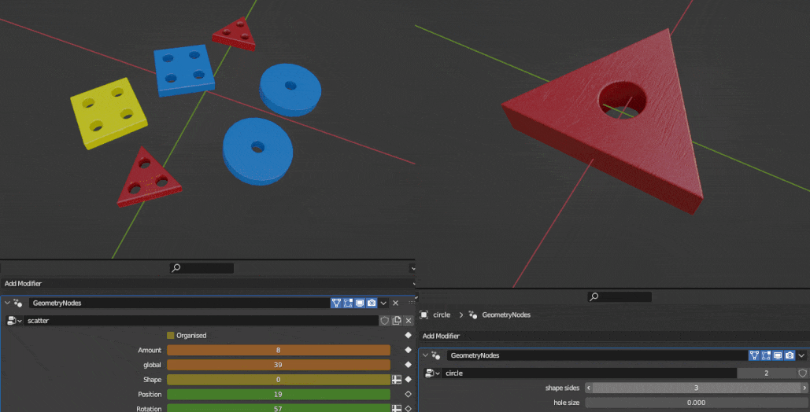The height and width of the screenshot is (412, 810).
Task: Toggle edit mode display in left GeometryNodes modifier
Action: [x=348, y=303]
